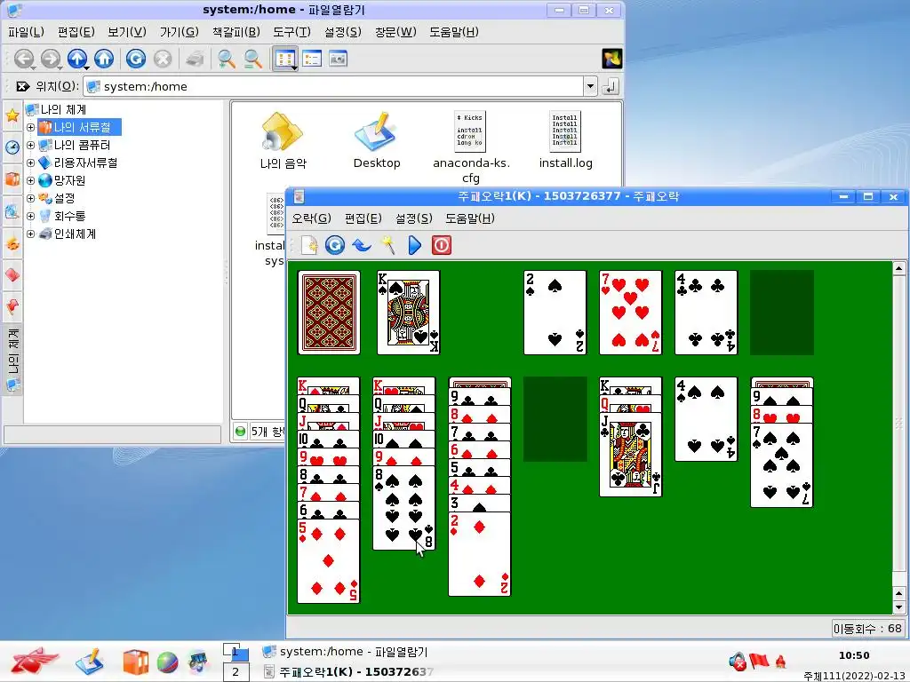This screenshot has height=682, width=910.
Task: Launch the web browser globe in taskbar
Action: tap(167, 662)
